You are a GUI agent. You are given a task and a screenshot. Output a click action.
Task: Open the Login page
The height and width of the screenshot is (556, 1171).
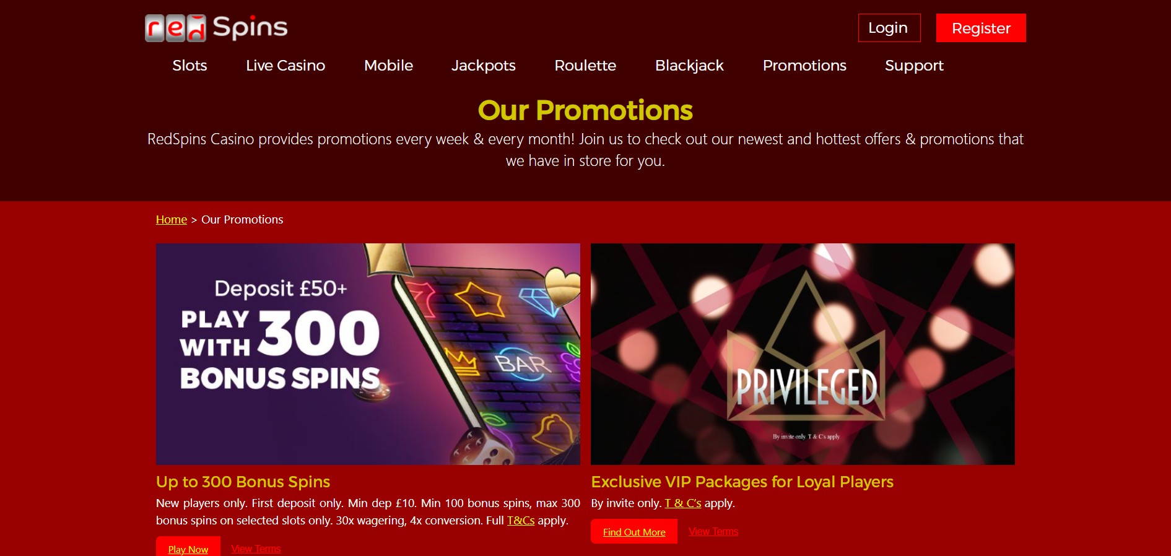coord(889,28)
